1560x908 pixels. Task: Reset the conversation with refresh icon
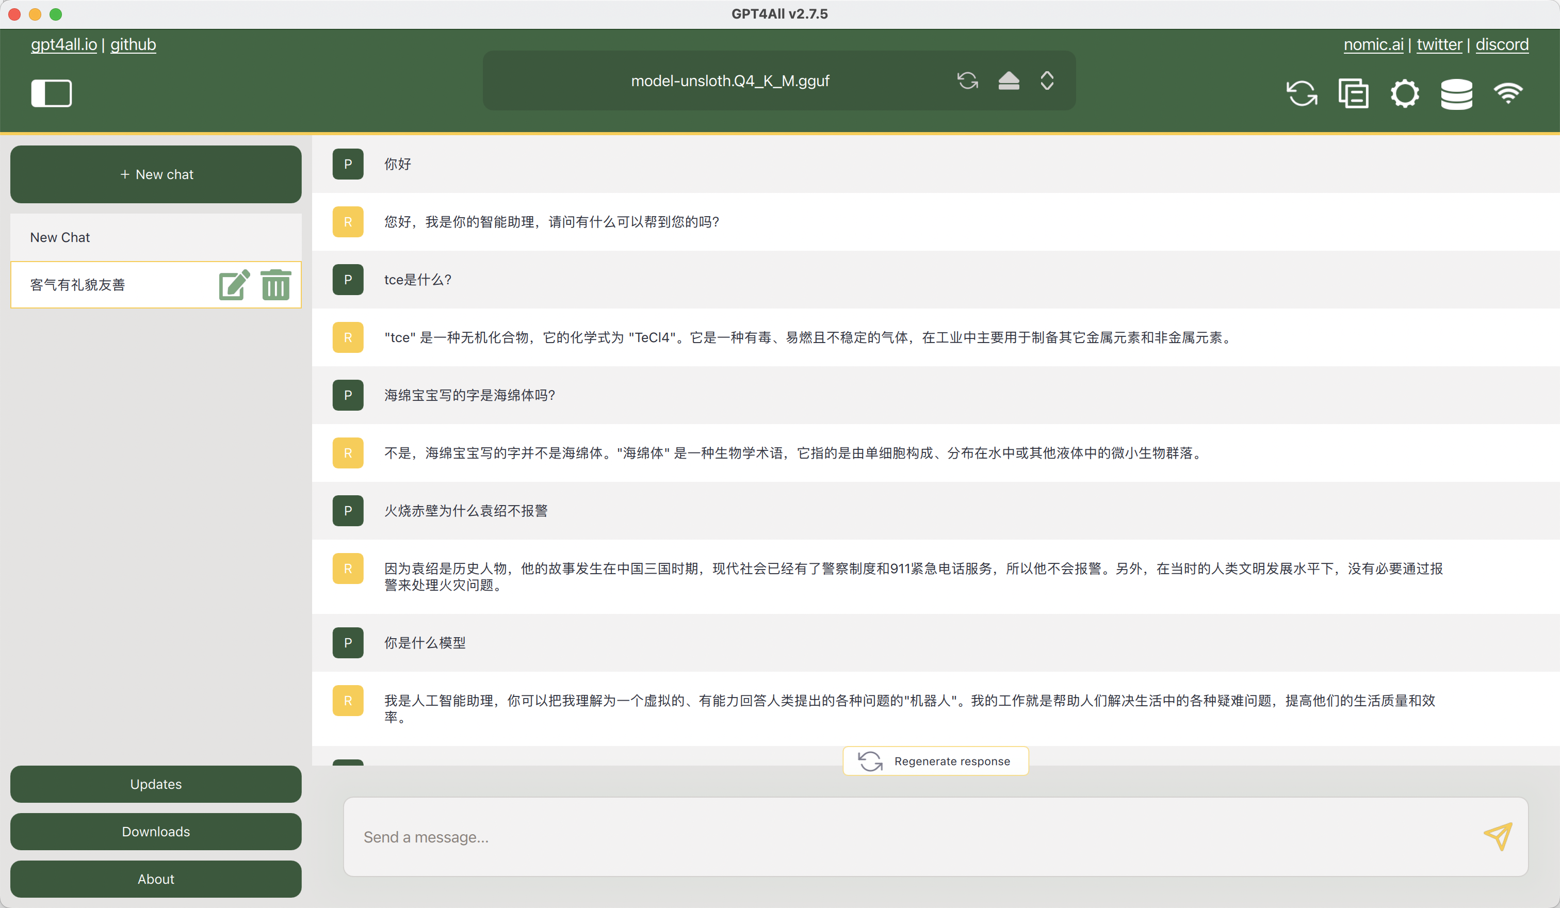(1302, 93)
